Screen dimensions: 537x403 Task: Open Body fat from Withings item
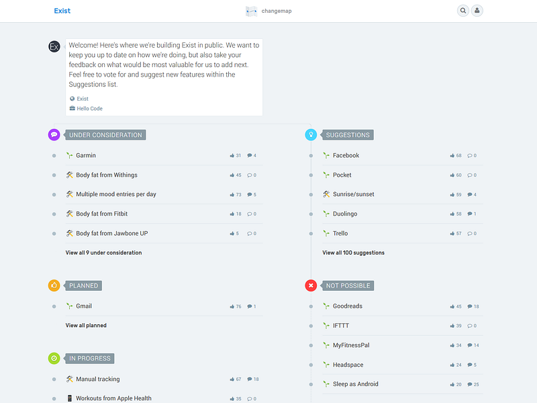pos(107,175)
